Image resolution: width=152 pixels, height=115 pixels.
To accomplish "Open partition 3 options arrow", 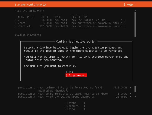I will click(131, 97).
